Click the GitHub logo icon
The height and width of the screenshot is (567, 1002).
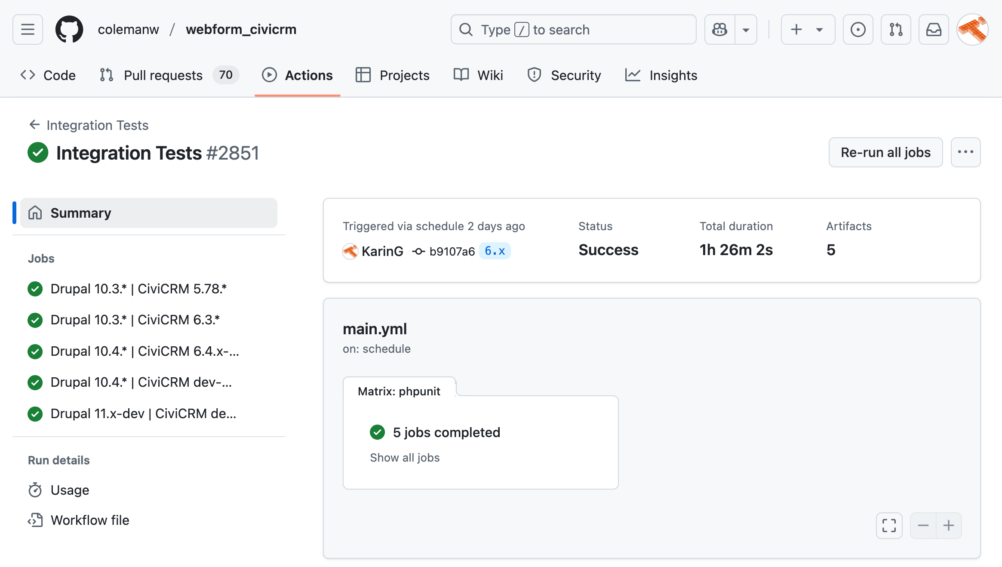[69, 29]
